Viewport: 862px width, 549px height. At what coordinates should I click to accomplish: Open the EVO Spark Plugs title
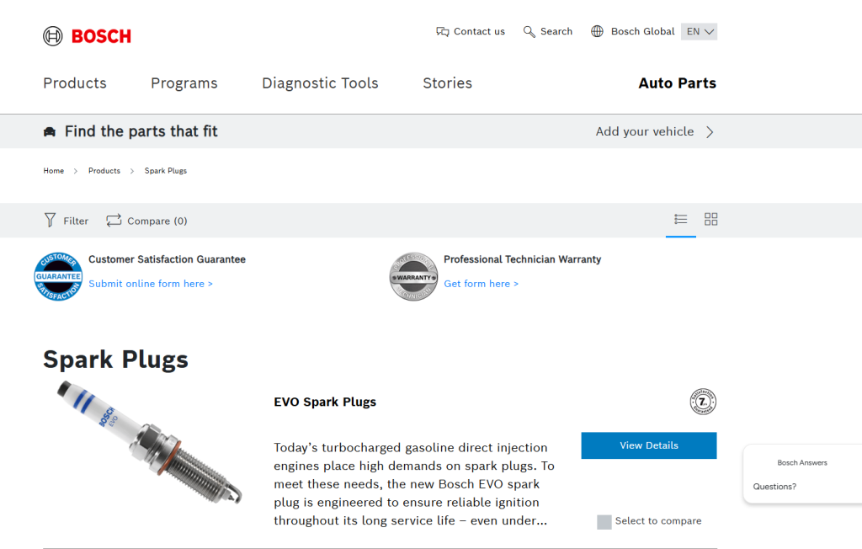pyautogui.click(x=325, y=402)
